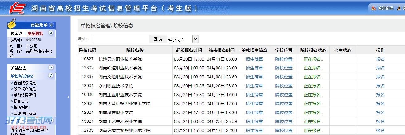Viewport: 405px width, 135px height.
Task: Select 修改报名信息 menu item
Action: click(25, 89)
